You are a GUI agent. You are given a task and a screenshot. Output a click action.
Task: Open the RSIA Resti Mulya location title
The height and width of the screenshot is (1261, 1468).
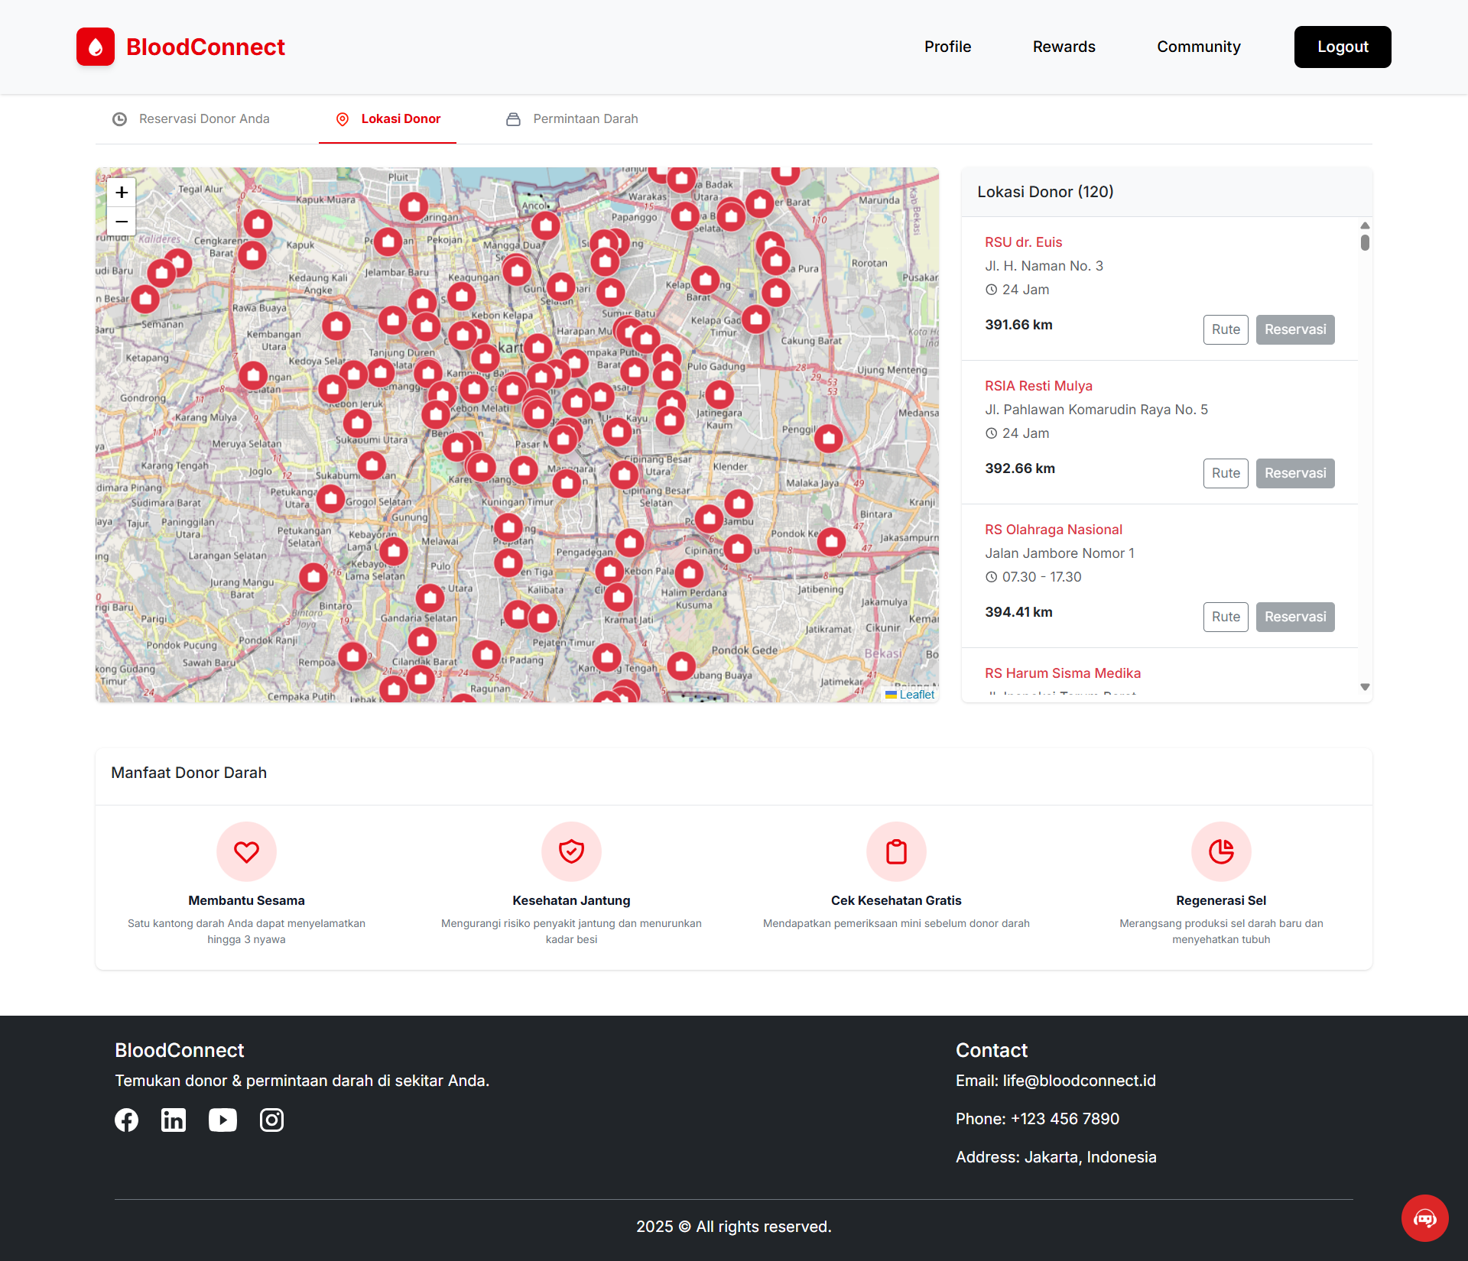[x=1038, y=386]
